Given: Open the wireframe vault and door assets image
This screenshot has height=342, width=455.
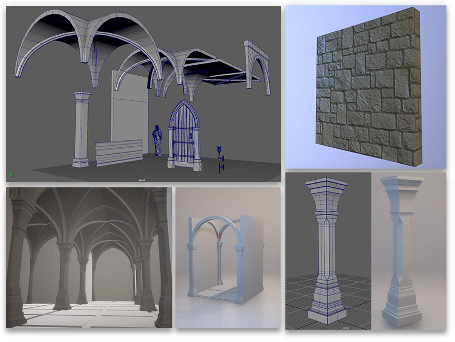Looking at the screenshot, I should pos(143,94).
